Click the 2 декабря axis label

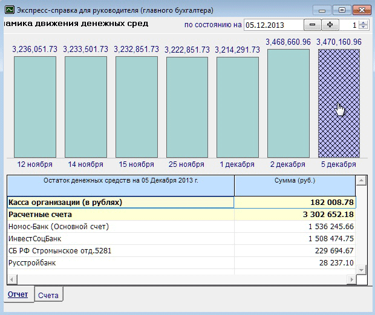(x=288, y=164)
